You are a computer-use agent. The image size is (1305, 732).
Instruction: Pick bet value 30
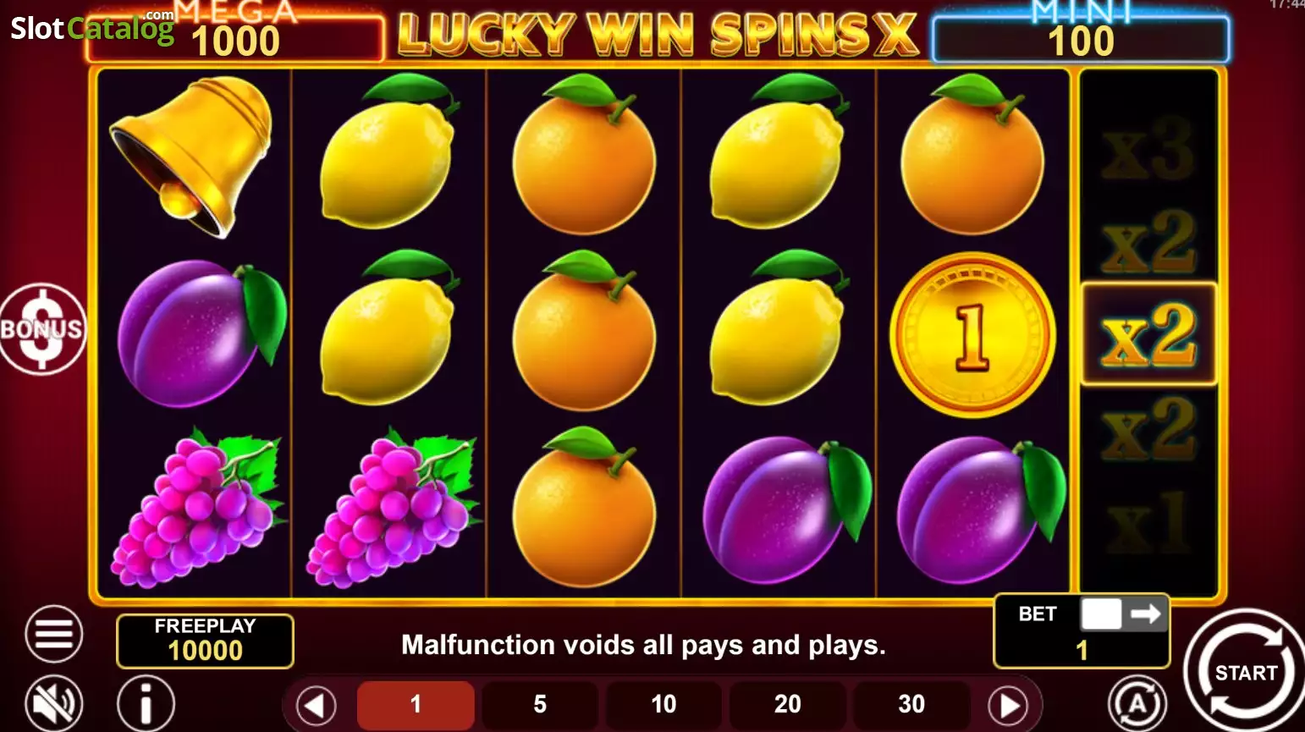(911, 704)
